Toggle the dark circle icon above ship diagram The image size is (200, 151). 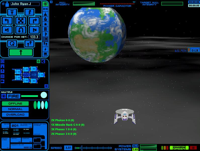click(x=43, y=61)
